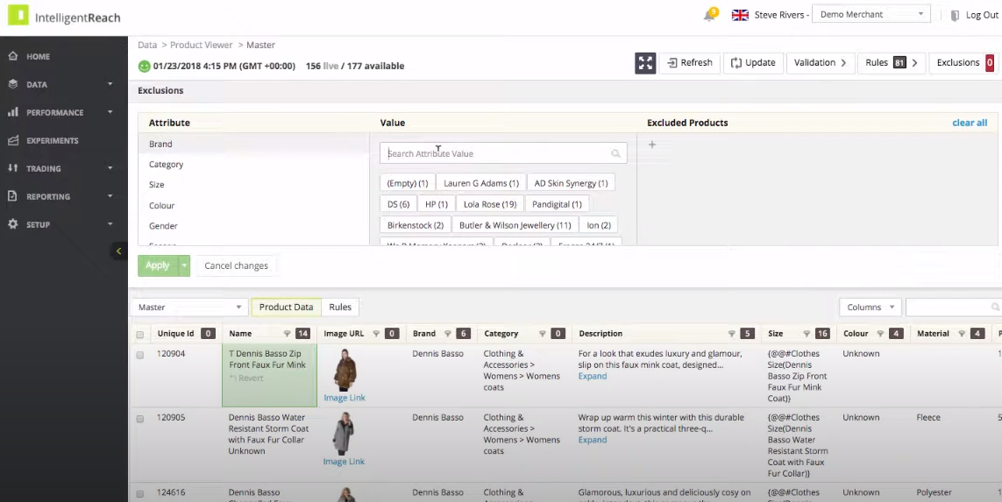Open the Master feed dropdown
1002x502 pixels.
(x=189, y=308)
